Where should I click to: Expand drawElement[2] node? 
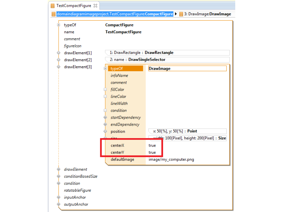(59, 60)
